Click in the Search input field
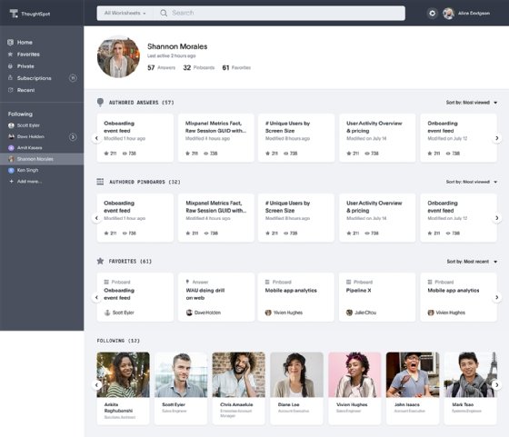 pos(279,14)
